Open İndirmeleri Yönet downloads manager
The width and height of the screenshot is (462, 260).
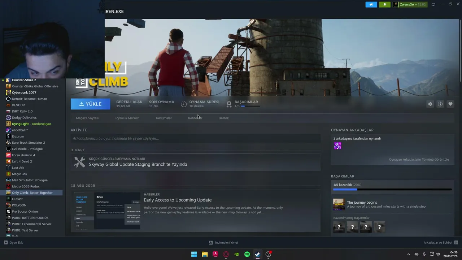point(223,243)
